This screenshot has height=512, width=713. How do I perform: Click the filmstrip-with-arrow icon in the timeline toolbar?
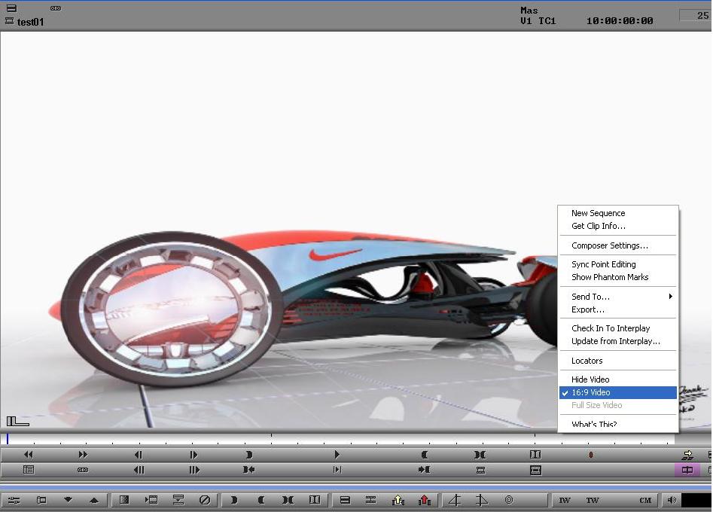click(x=151, y=500)
